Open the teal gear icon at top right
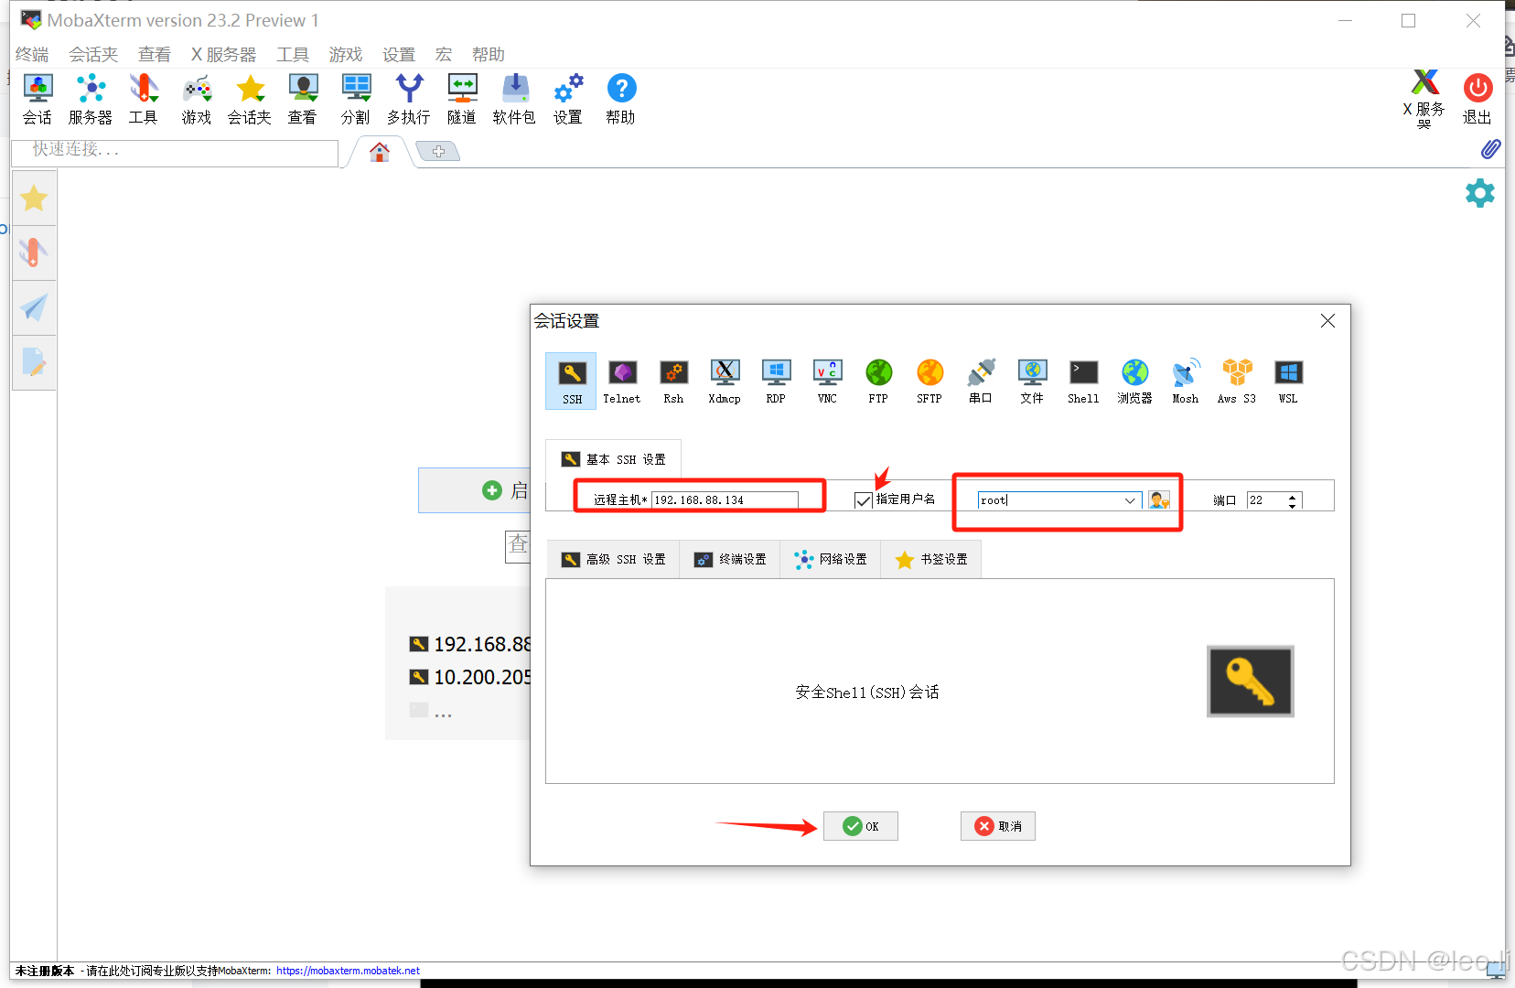 coord(1479,193)
